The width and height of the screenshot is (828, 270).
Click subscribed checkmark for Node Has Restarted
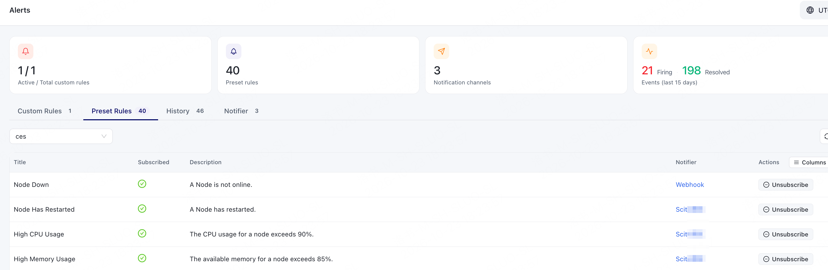tap(142, 209)
